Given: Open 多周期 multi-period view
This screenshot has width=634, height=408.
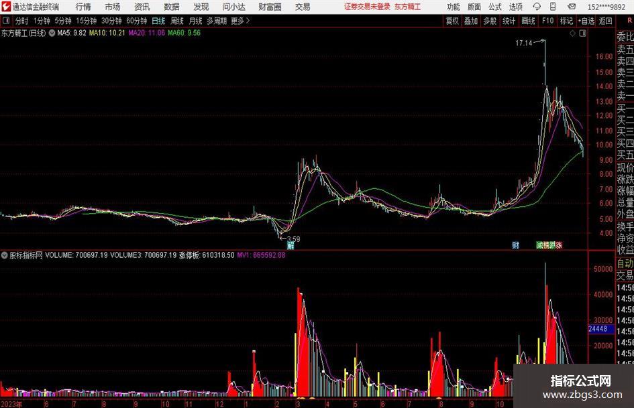Looking at the screenshot, I should [x=216, y=21].
